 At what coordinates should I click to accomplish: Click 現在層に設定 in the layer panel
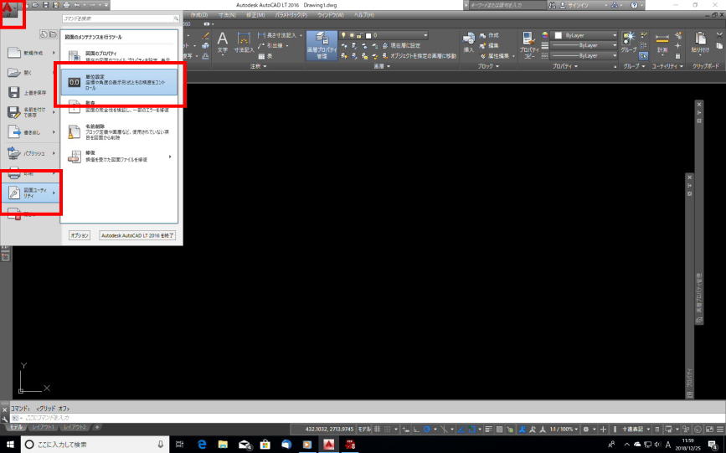(x=401, y=45)
